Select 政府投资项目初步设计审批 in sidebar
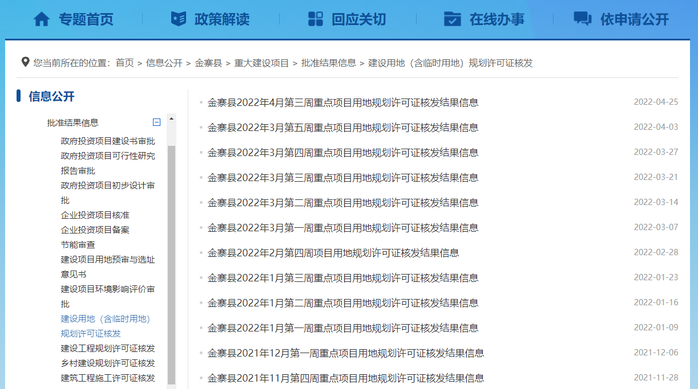This screenshot has height=389, width=698. pos(108,193)
